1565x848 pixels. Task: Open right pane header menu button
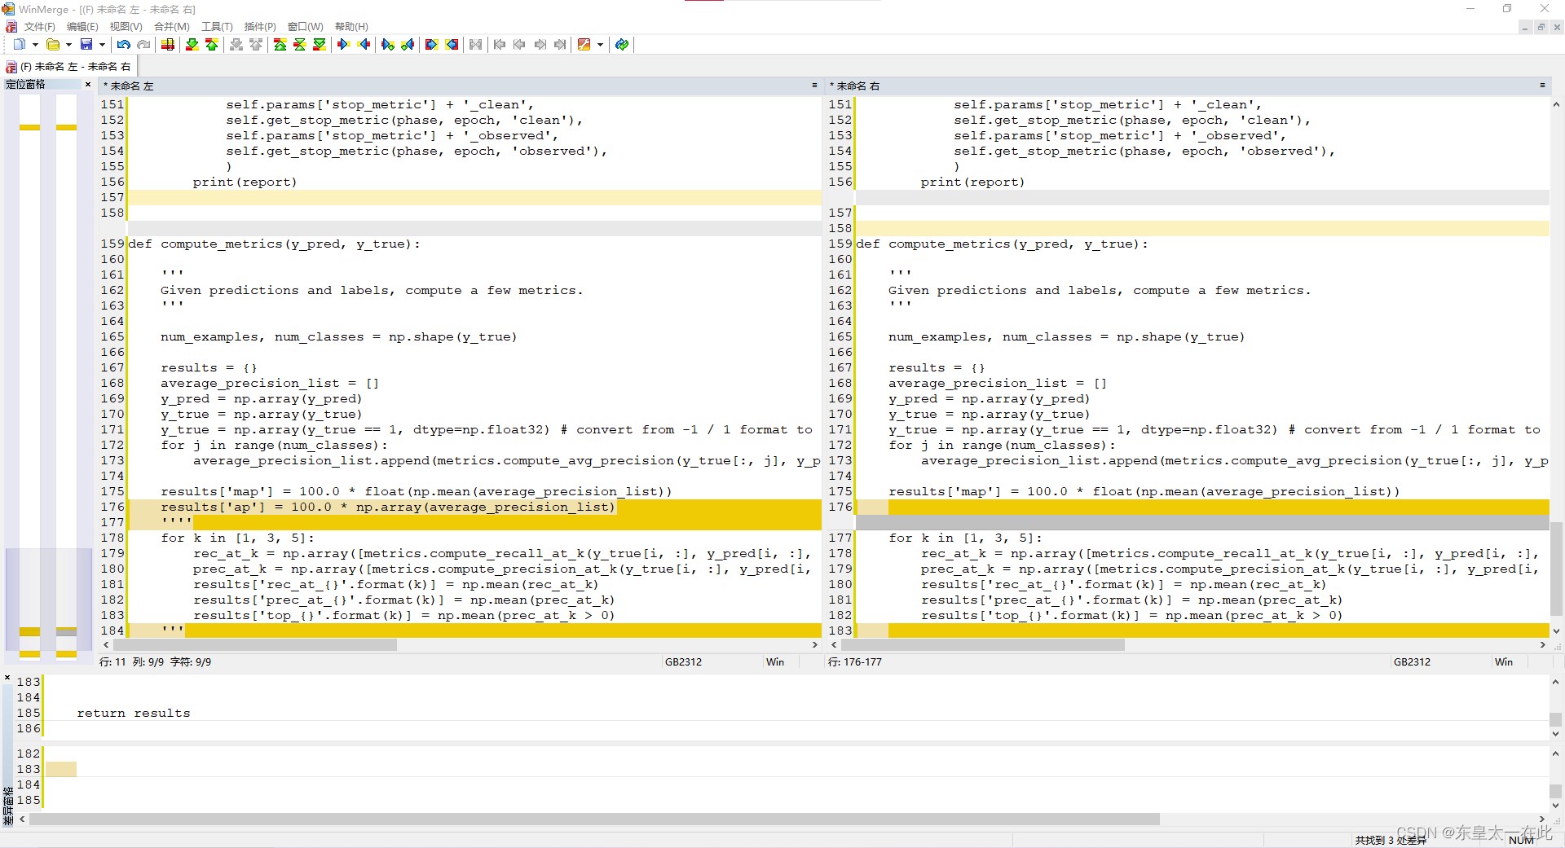tap(1542, 86)
